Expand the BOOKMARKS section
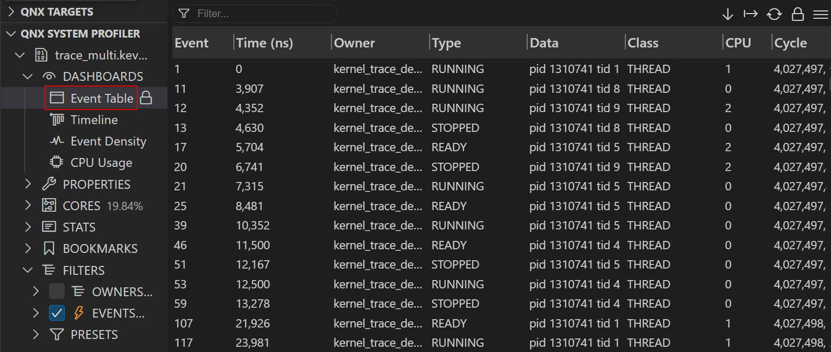The width and height of the screenshot is (831, 352). pyautogui.click(x=28, y=249)
